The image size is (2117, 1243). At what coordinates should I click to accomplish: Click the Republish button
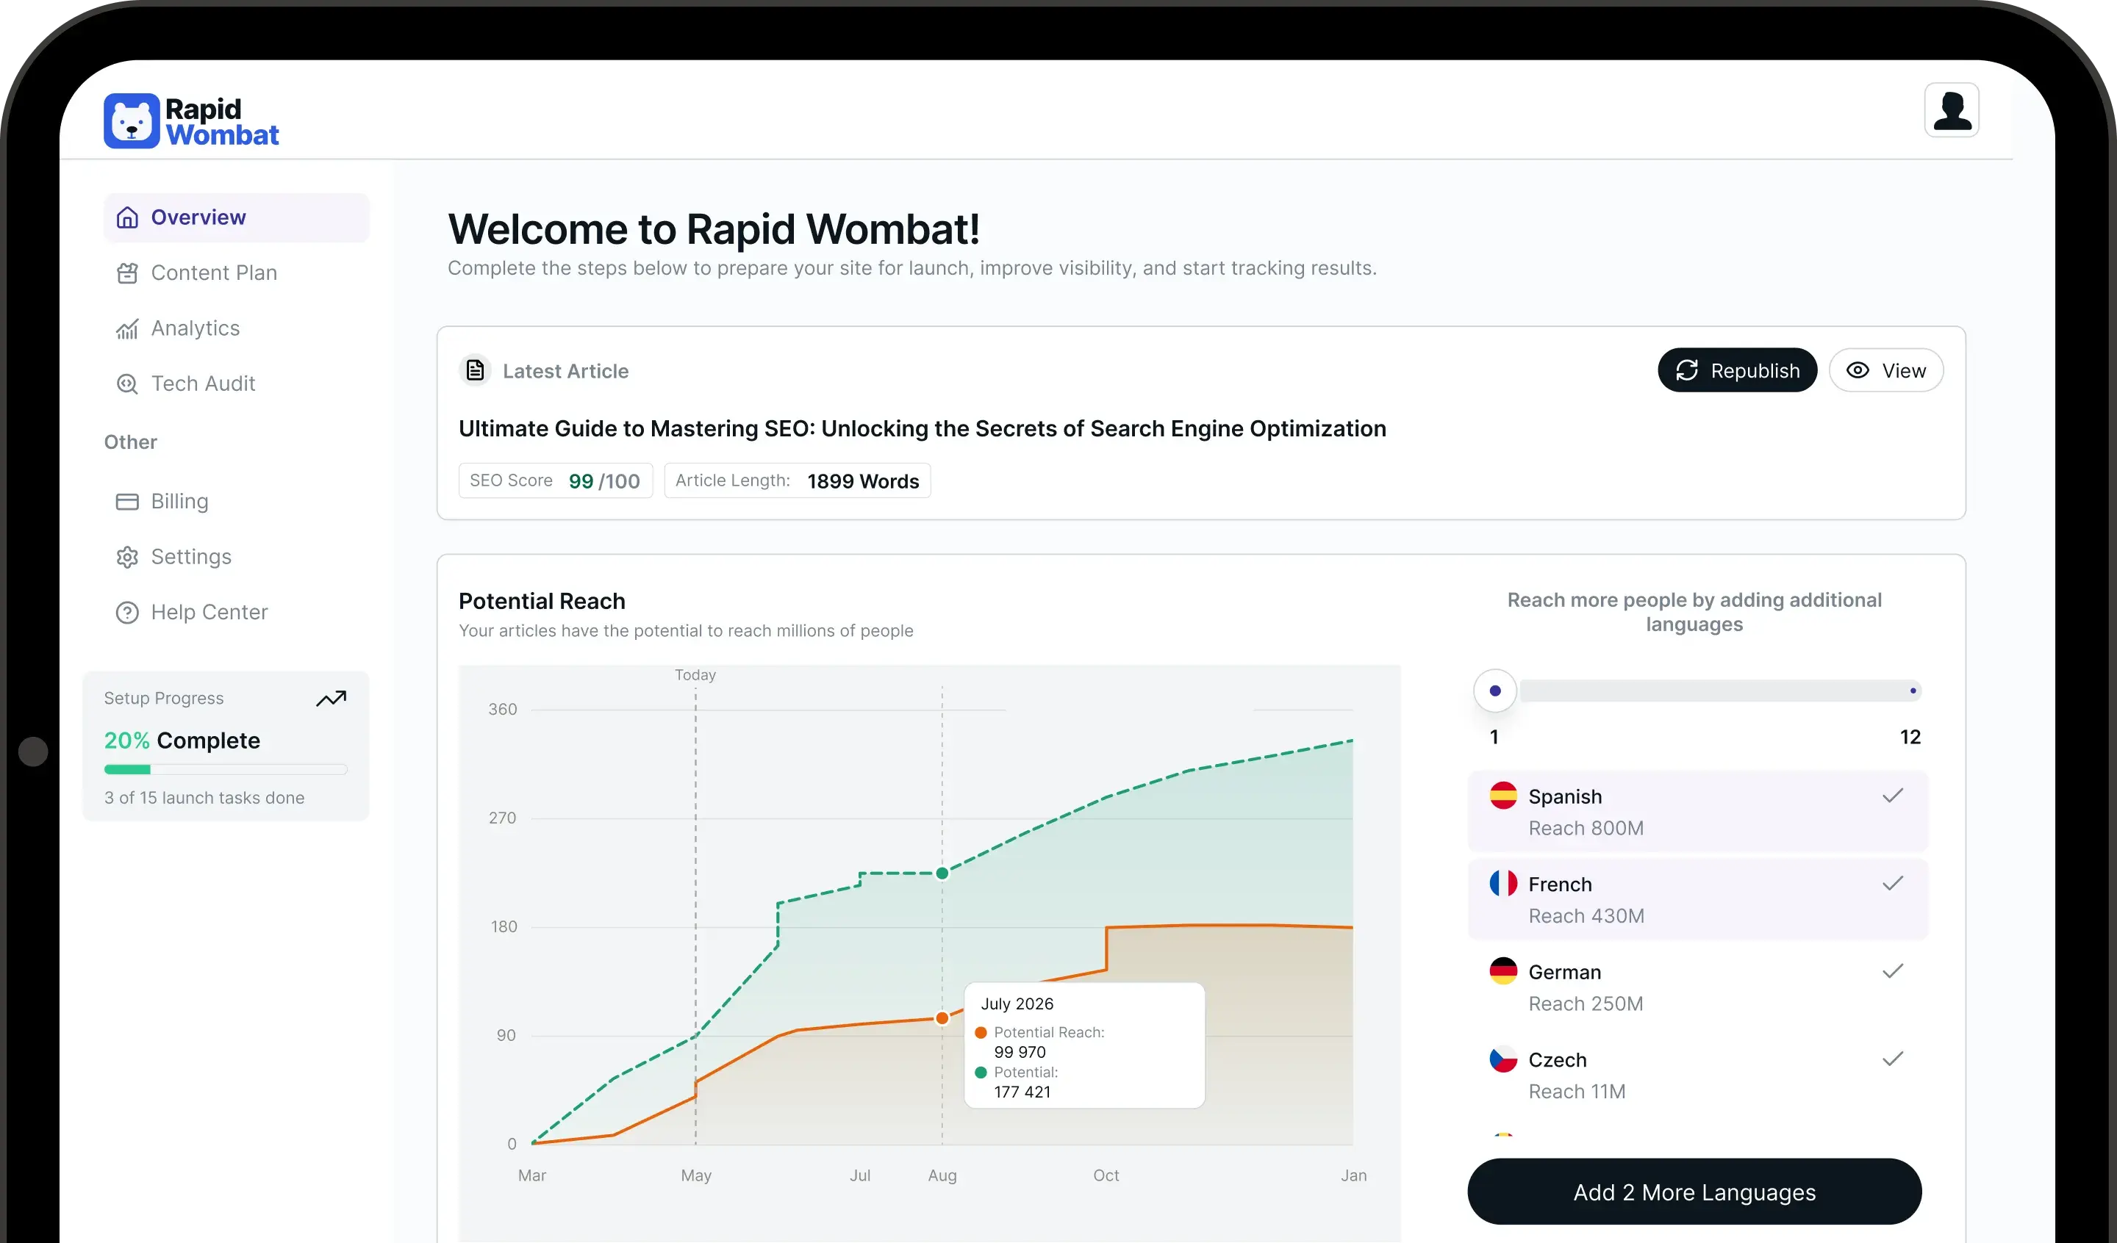1737,370
